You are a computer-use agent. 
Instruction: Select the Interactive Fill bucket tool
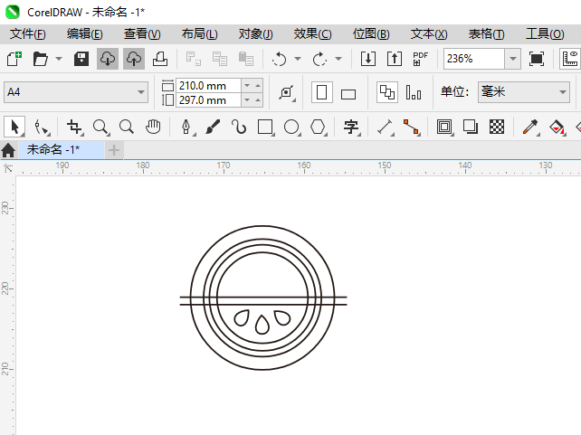point(557,127)
